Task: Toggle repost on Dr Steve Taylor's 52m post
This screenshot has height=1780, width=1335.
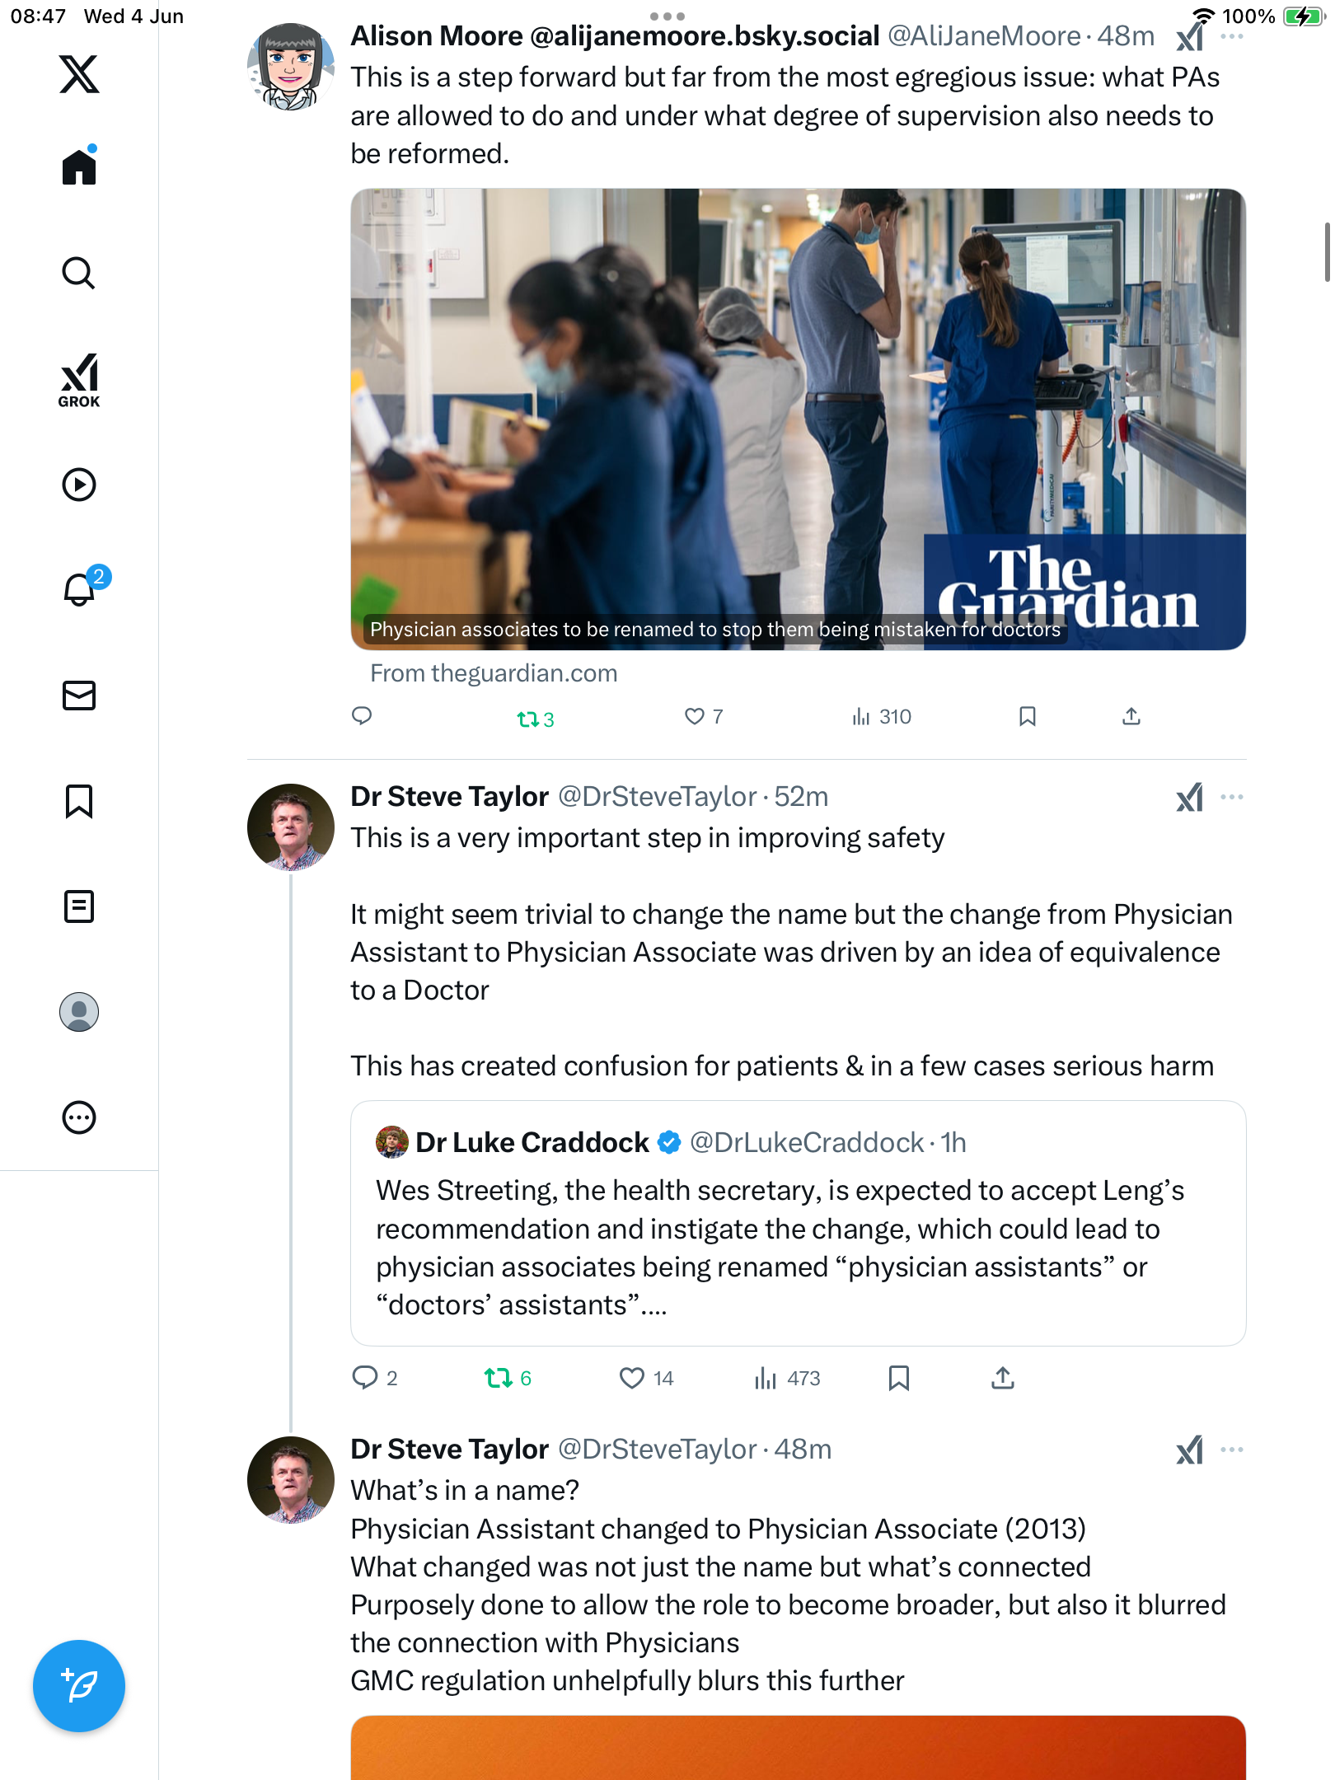Action: pyautogui.click(x=508, y=1378)
